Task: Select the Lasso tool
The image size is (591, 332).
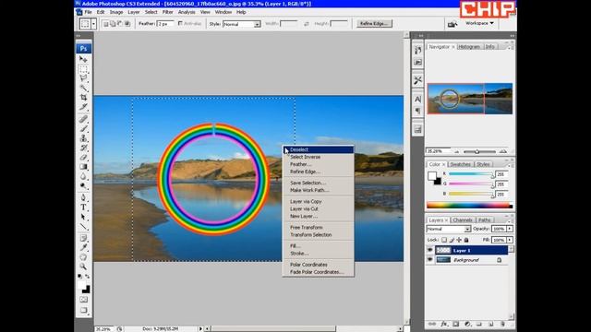Action: (x=83, y=78)
